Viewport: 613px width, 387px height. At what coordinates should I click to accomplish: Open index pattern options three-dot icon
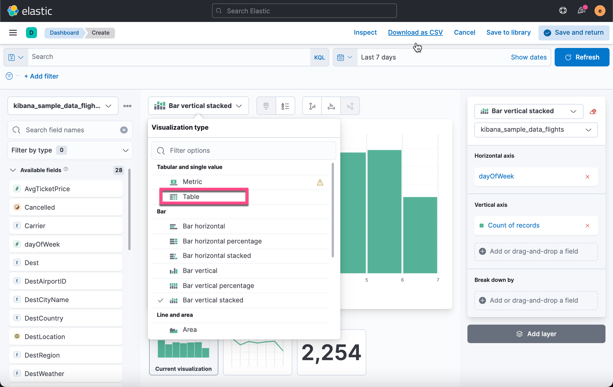pyautogui.click(x=127, y=106)
